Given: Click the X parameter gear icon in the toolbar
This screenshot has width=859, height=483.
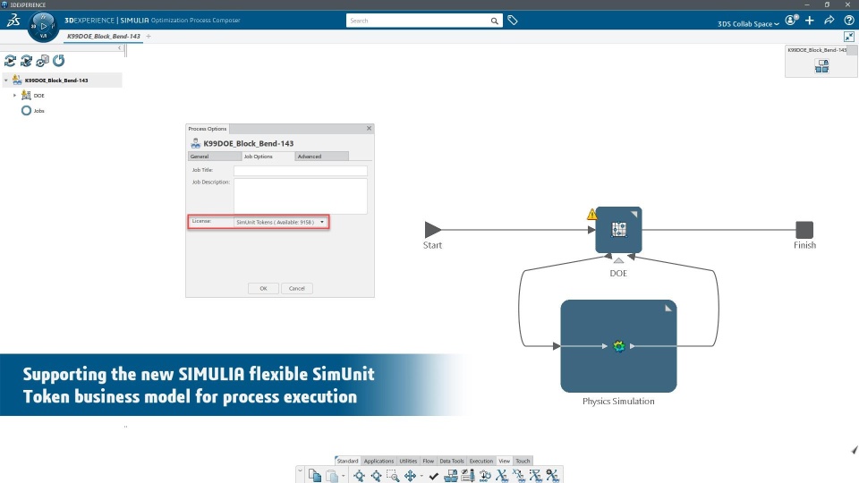Looking at the screenshot, I should click(x=552, y=475).
